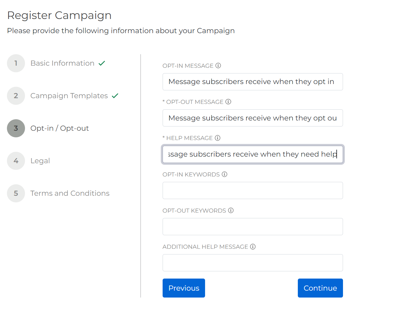This screenshot has height=315, width=399.
Task: Focus the Opt-in Message text field
Action: 252,82
